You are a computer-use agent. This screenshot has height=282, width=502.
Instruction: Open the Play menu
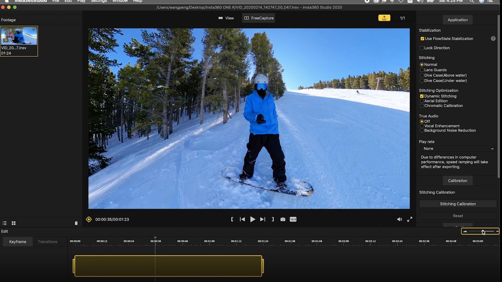(x=81, y=1)
